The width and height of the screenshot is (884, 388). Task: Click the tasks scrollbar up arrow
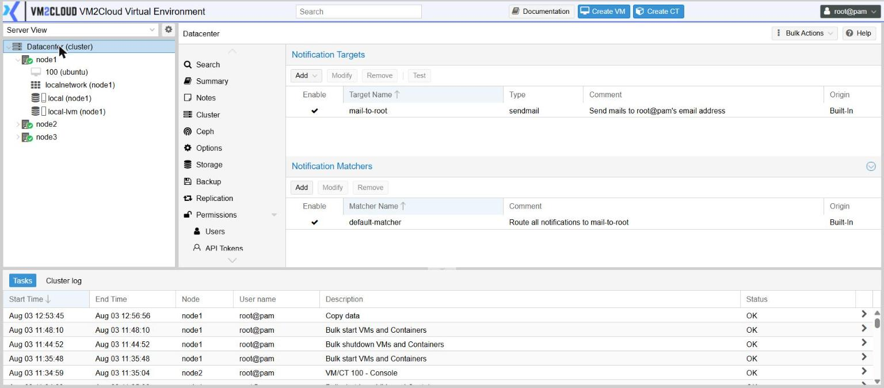(877, 313)
